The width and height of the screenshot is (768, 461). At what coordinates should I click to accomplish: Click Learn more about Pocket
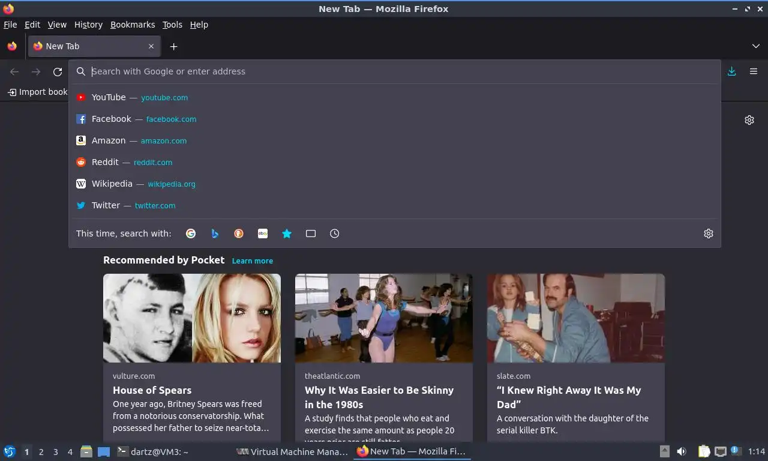(253, 261)
